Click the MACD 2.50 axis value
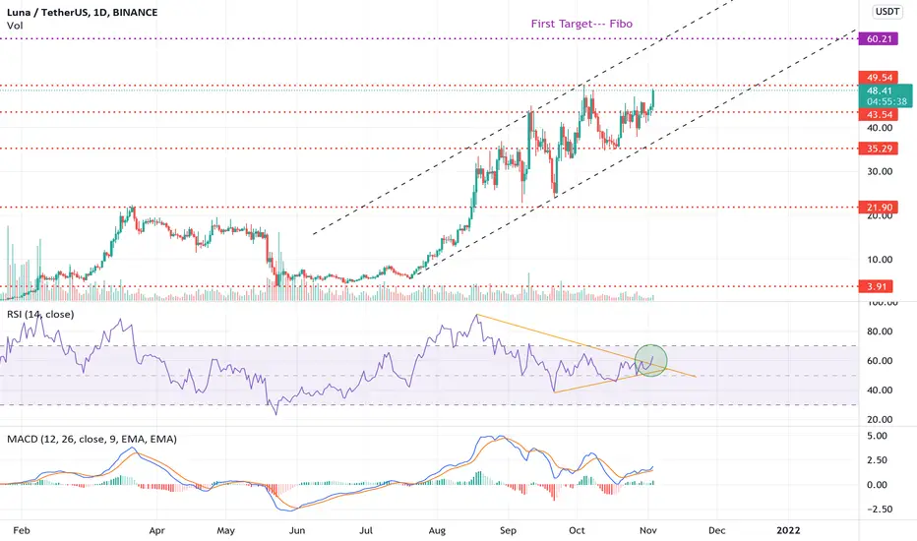Screen dimensions: 917x541 (x=878, y=459)
